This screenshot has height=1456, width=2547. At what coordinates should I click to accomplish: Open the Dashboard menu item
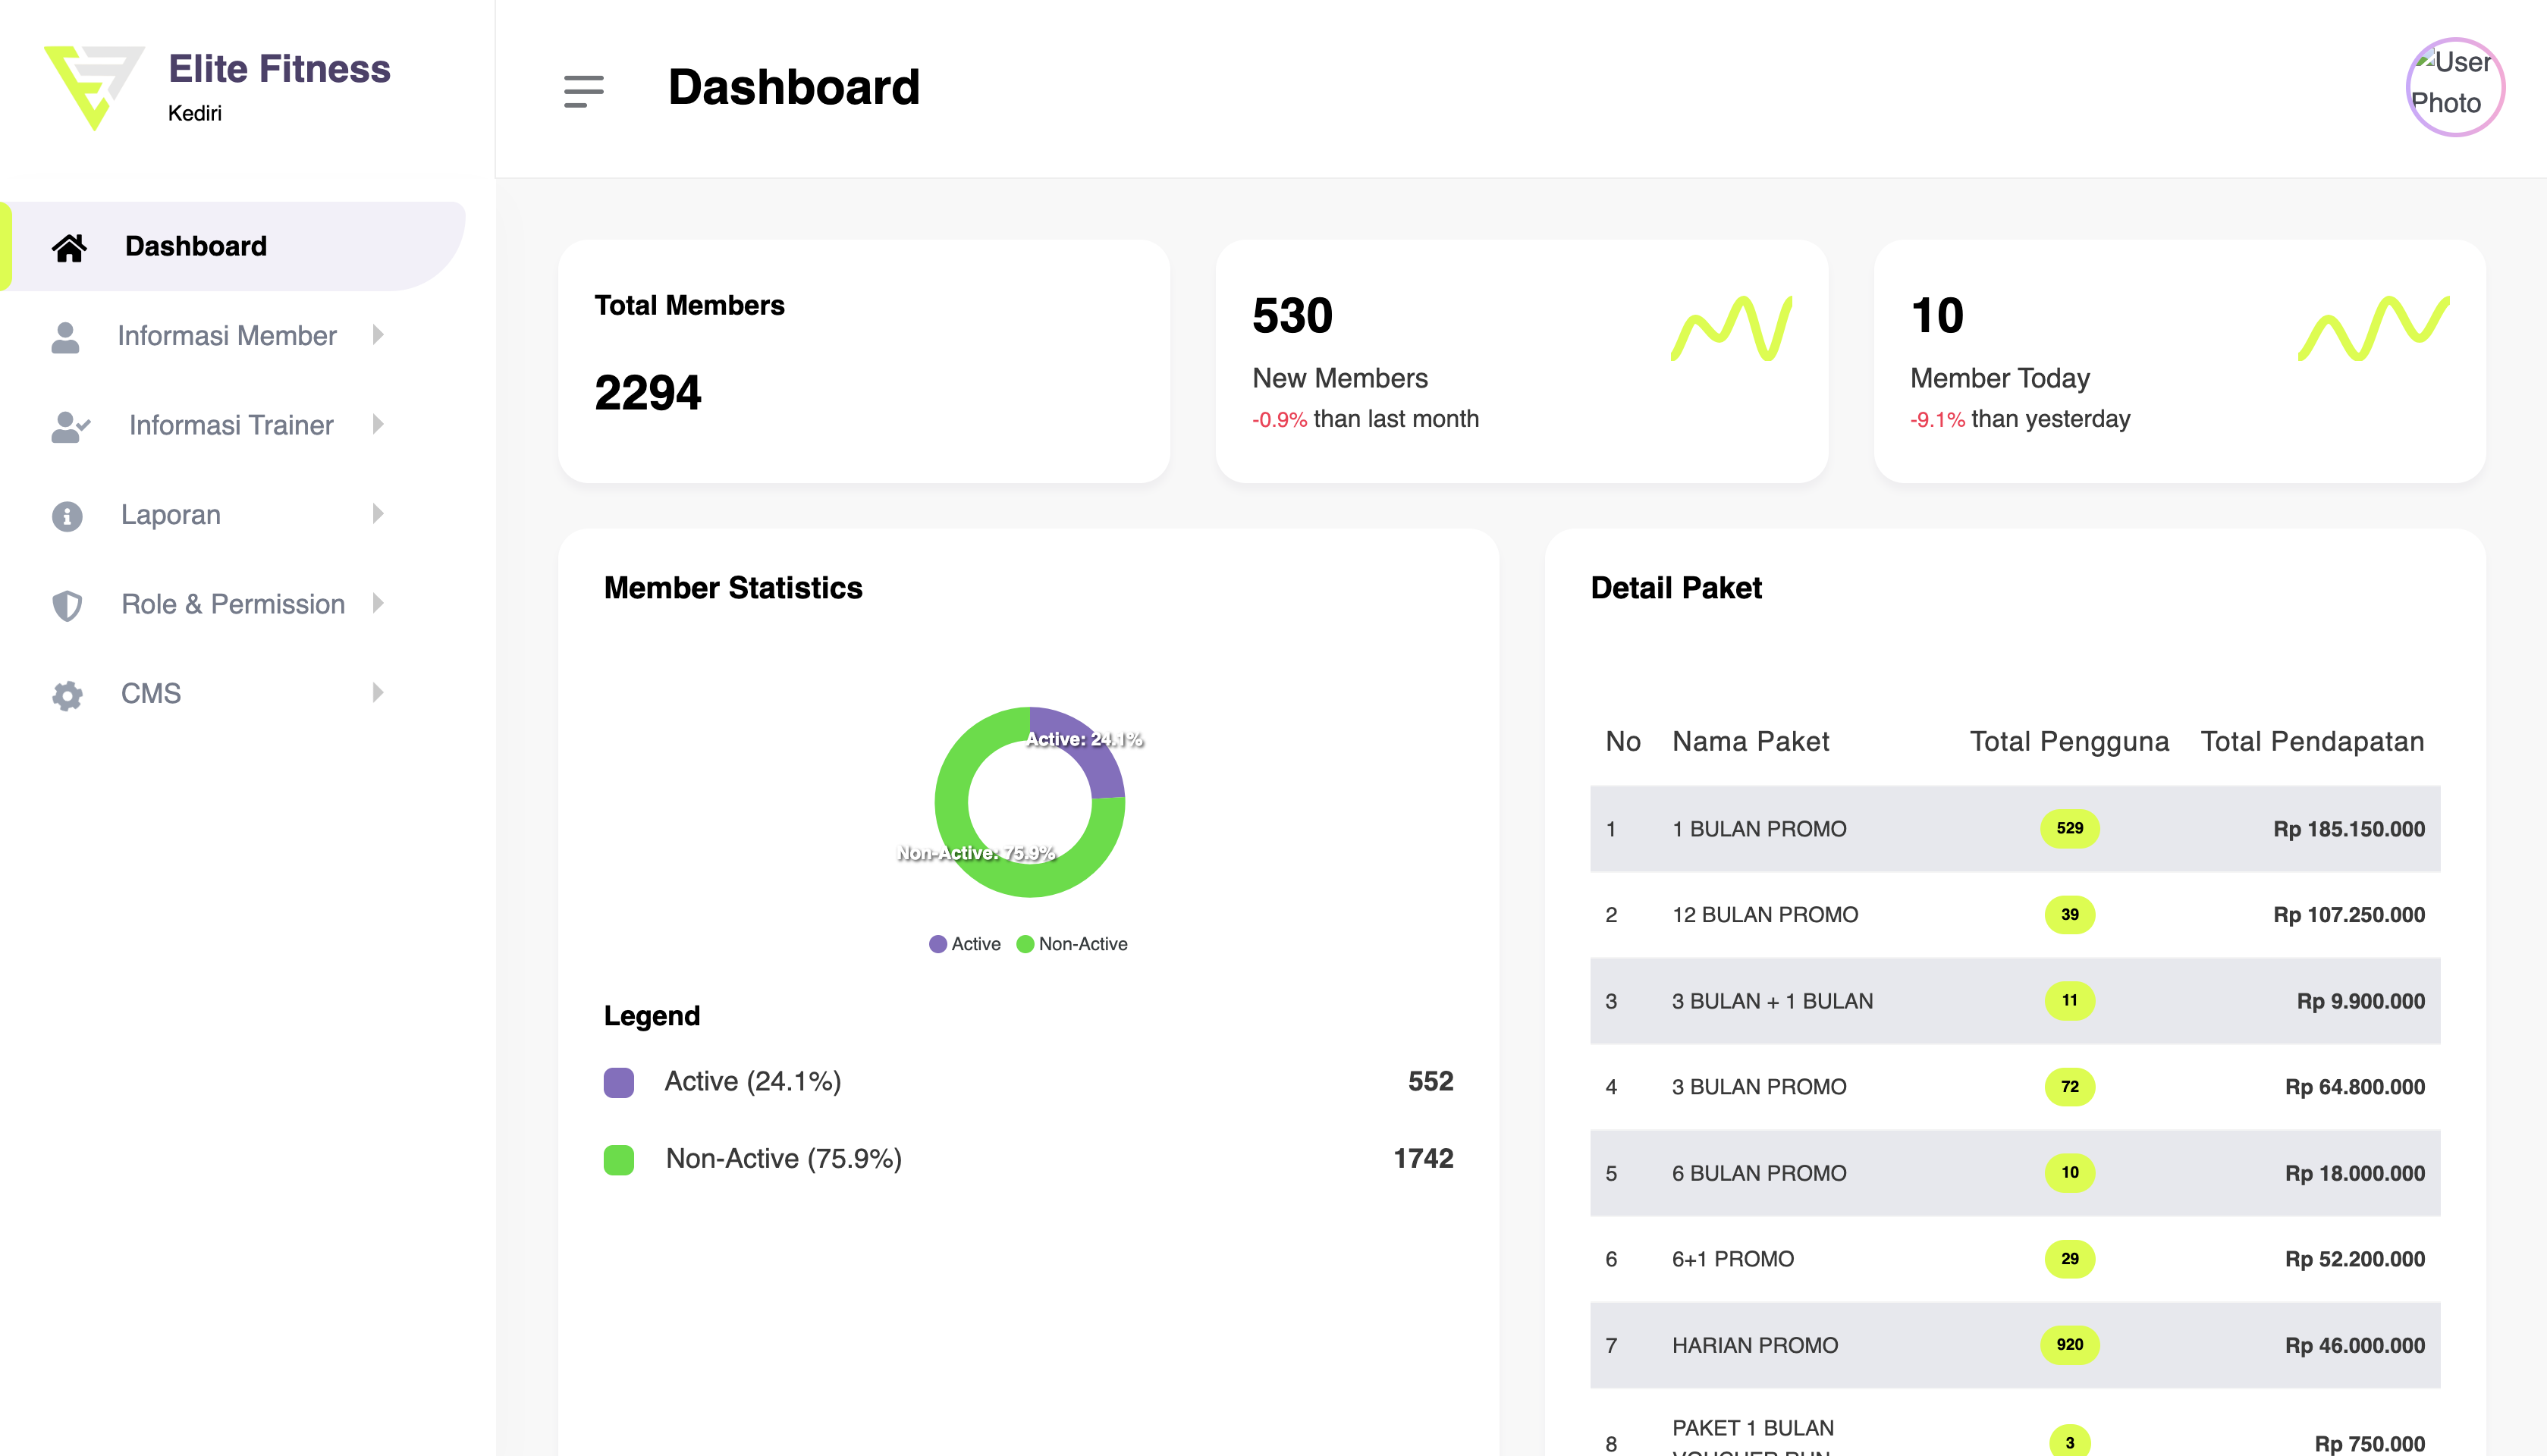point(196,246)
